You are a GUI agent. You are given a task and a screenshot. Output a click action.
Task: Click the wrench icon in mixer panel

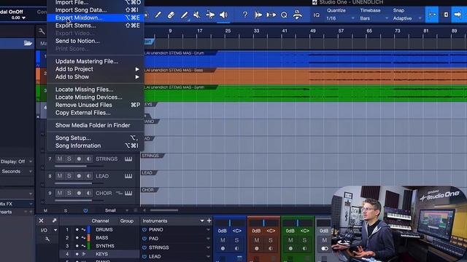(x=47, y=239)
